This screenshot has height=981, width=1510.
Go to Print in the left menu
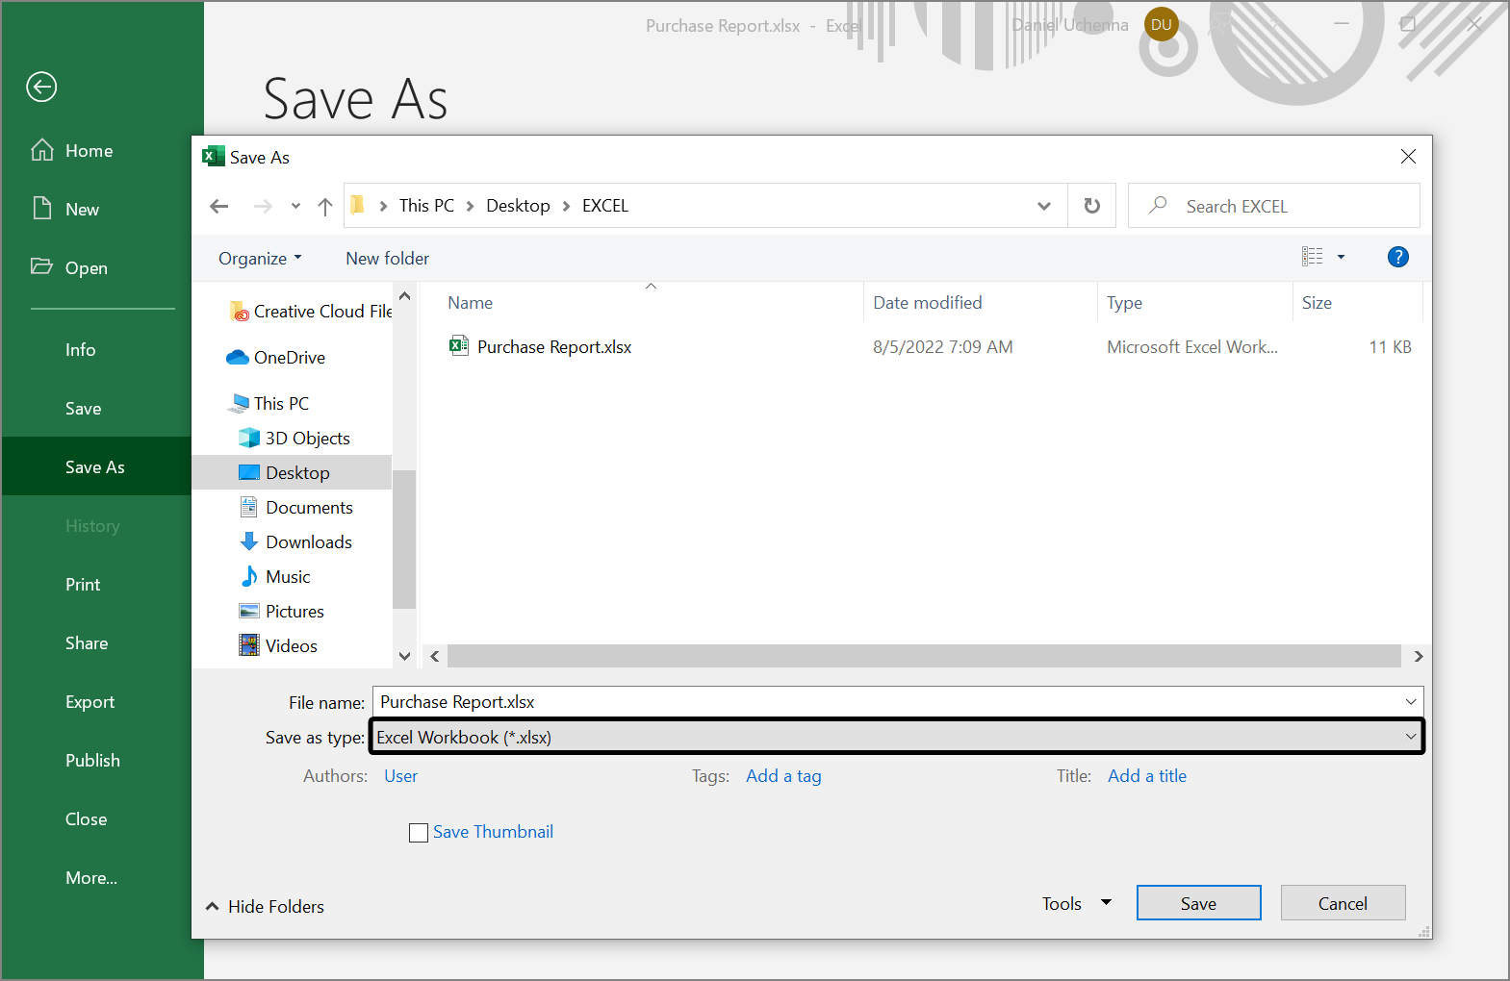click(83, 585)
